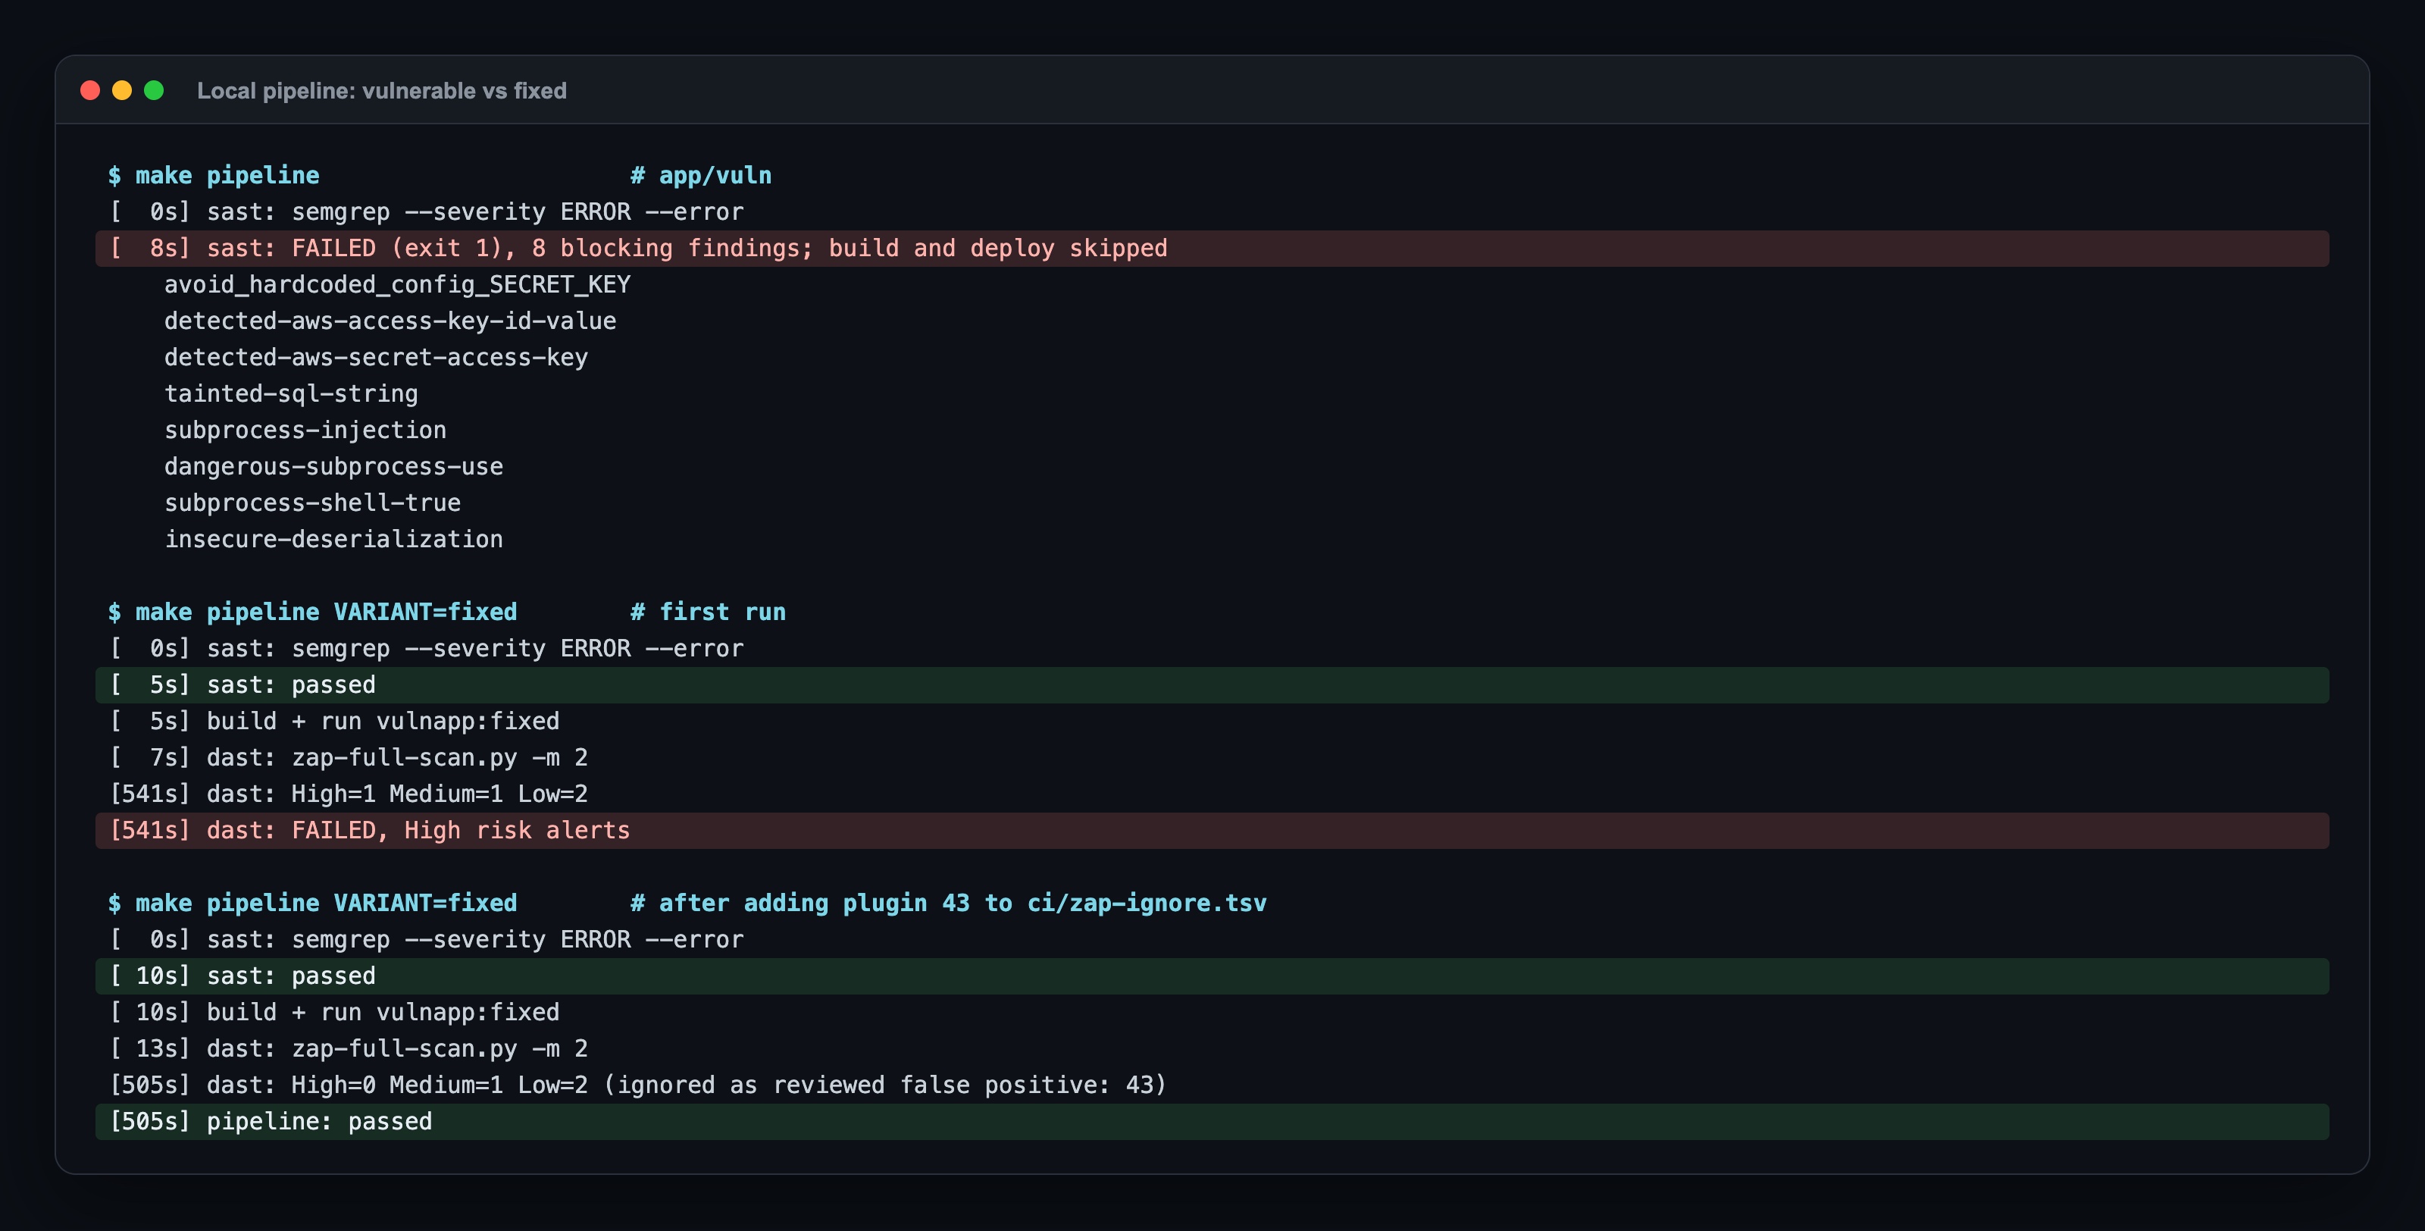Click '[ 10s] build + run vulnapp:fixed' line

[334, 1013]
